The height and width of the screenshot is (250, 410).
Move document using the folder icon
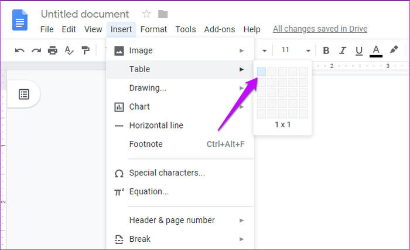(163, 14)
